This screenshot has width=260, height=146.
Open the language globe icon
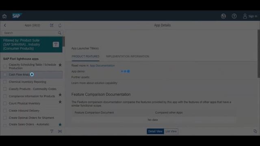(223, 16)
